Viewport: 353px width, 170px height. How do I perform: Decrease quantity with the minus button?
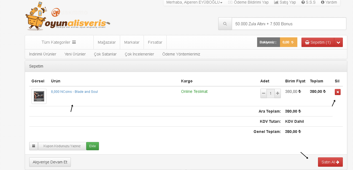point(264,93)
